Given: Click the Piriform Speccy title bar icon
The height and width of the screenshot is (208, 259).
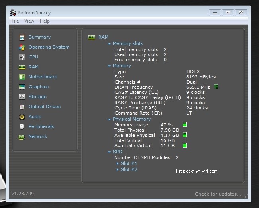Looking at the screenshot, I should click(x=13, y=12).
